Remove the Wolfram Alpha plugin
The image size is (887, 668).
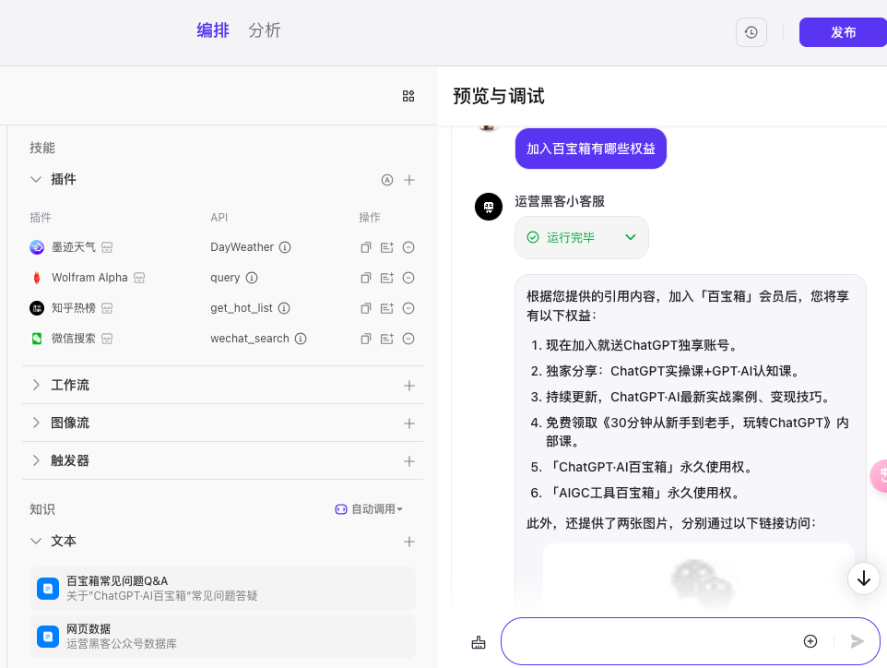pos(408,278)
